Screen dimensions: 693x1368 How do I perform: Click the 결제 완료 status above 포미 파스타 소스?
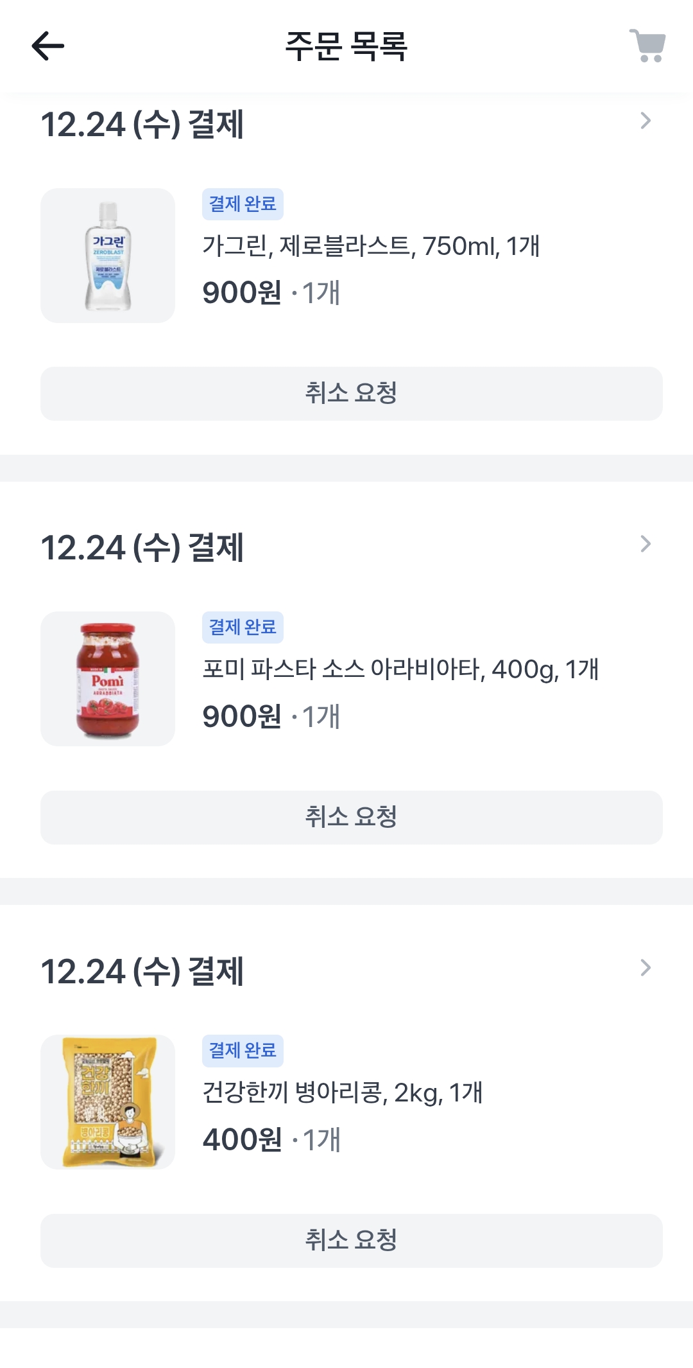coord(243,627)
